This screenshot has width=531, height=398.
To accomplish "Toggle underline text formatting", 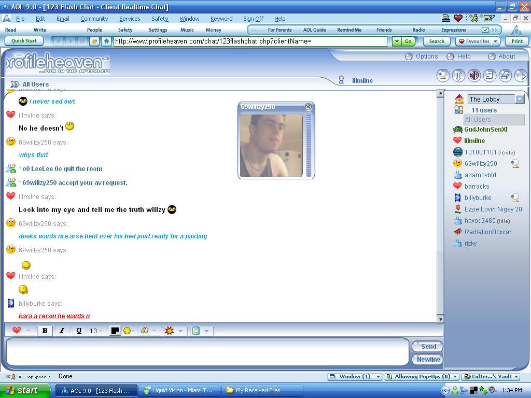I will tap(79, 331).
